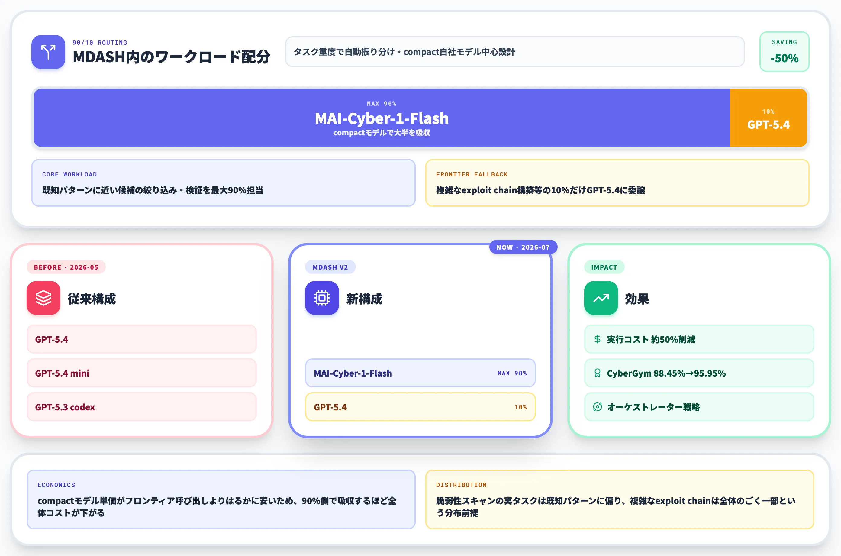
Task: Click the 新構成 heading
Action: 364,299
